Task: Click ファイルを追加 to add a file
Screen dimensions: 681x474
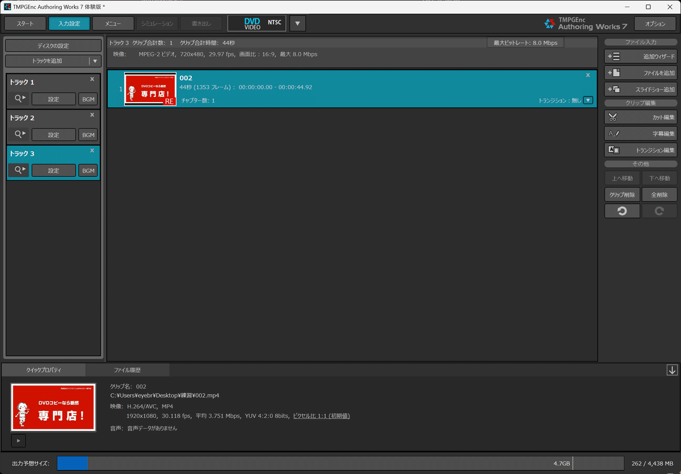Action: [640, 73]
